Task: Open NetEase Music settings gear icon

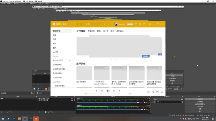Action: point(140,24)
